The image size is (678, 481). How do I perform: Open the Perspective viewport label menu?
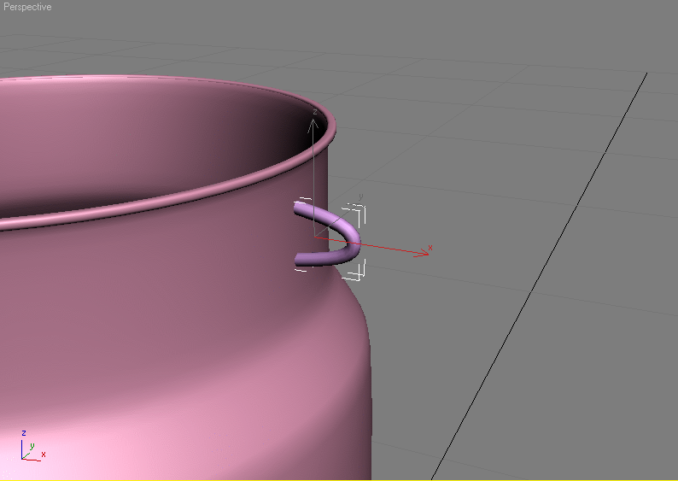[27, 7]
